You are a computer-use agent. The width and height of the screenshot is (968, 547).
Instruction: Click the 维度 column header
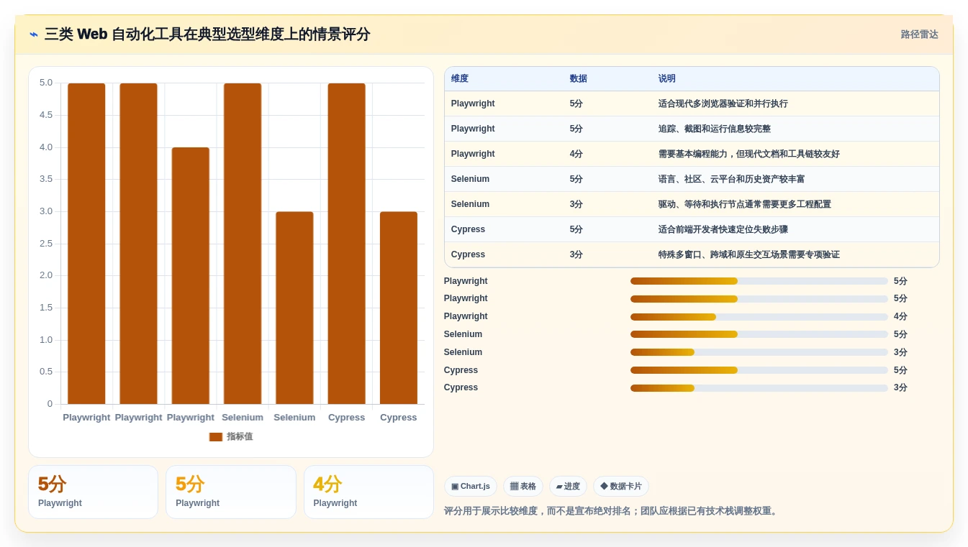(x=460, y=79)
